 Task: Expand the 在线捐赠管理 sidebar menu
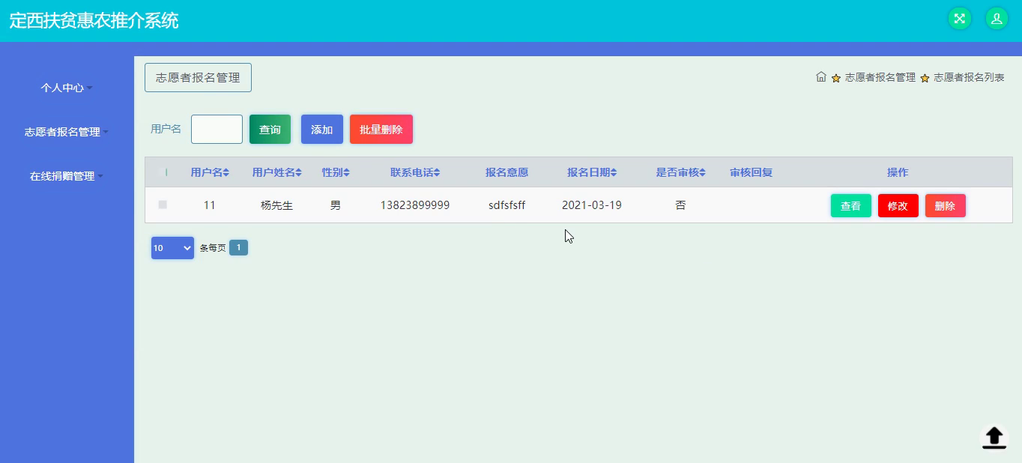67,176
